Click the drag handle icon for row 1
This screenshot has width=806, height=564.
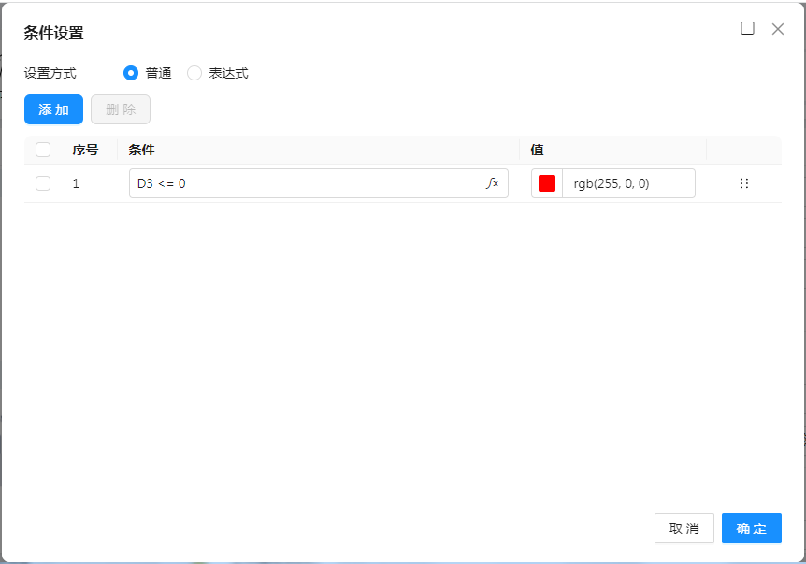pos(743,183)
